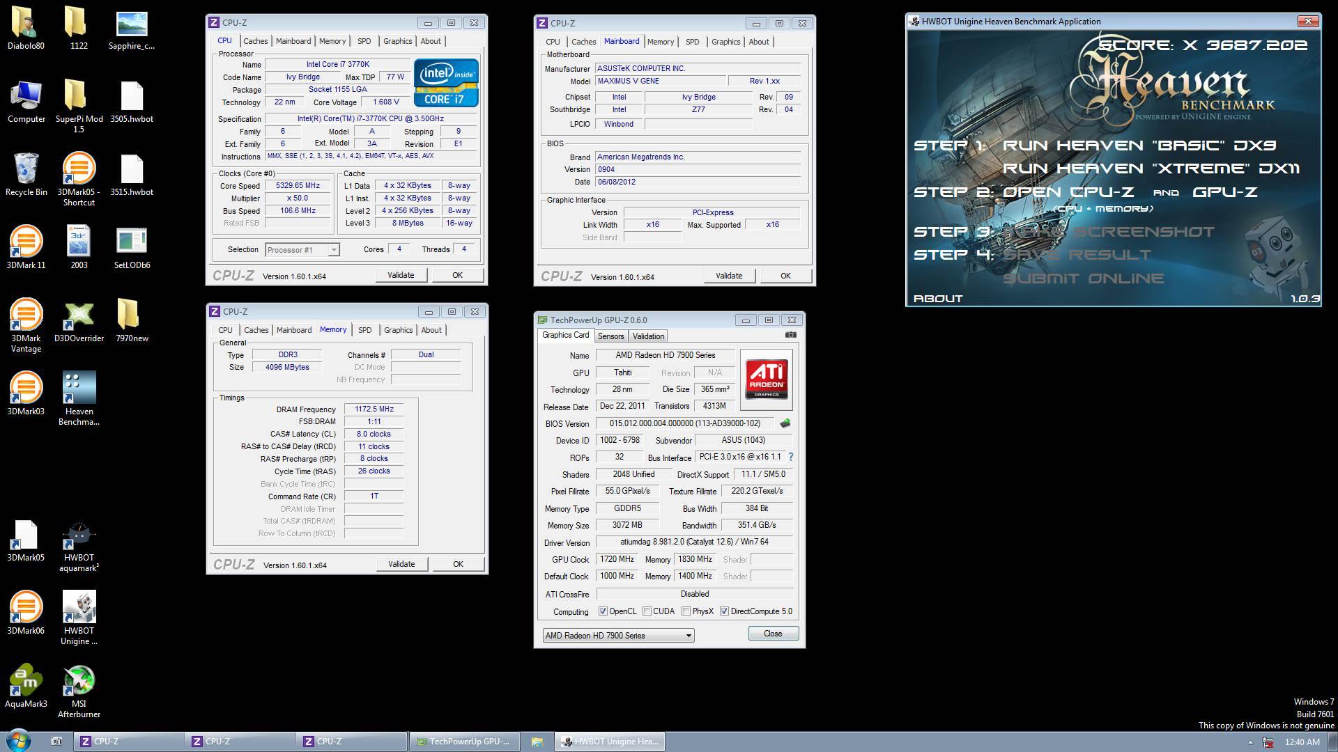Click the GPU-Z screenshot camera icon
This screenshot has height=752, width=1338.
[x=790, y=335]
